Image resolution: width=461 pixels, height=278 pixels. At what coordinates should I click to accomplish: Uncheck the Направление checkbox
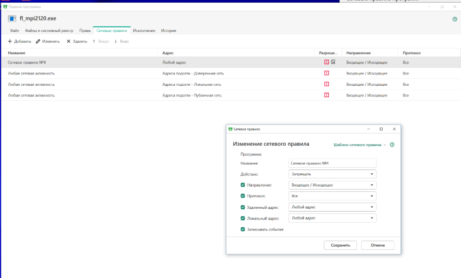click(243, 185)
